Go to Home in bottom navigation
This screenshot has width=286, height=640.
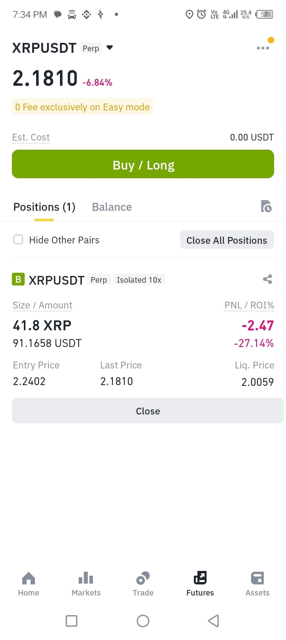(29, 584)
